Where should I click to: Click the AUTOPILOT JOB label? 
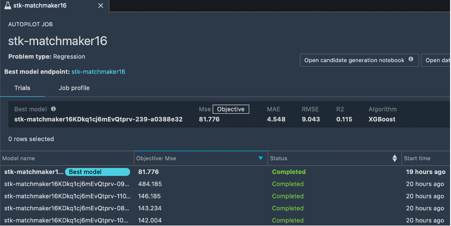(30, 24)
